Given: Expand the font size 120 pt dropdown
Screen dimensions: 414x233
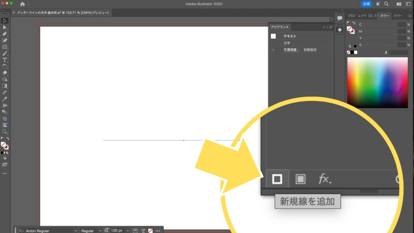Looking at the screenshot, I should (128, 231).
